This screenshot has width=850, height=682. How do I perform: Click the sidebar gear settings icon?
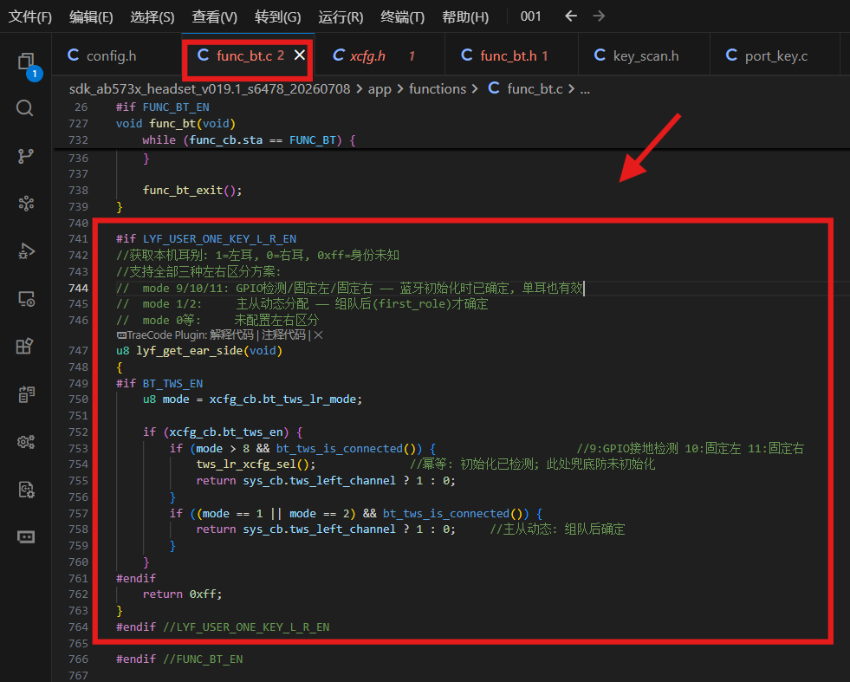[26, 442]
